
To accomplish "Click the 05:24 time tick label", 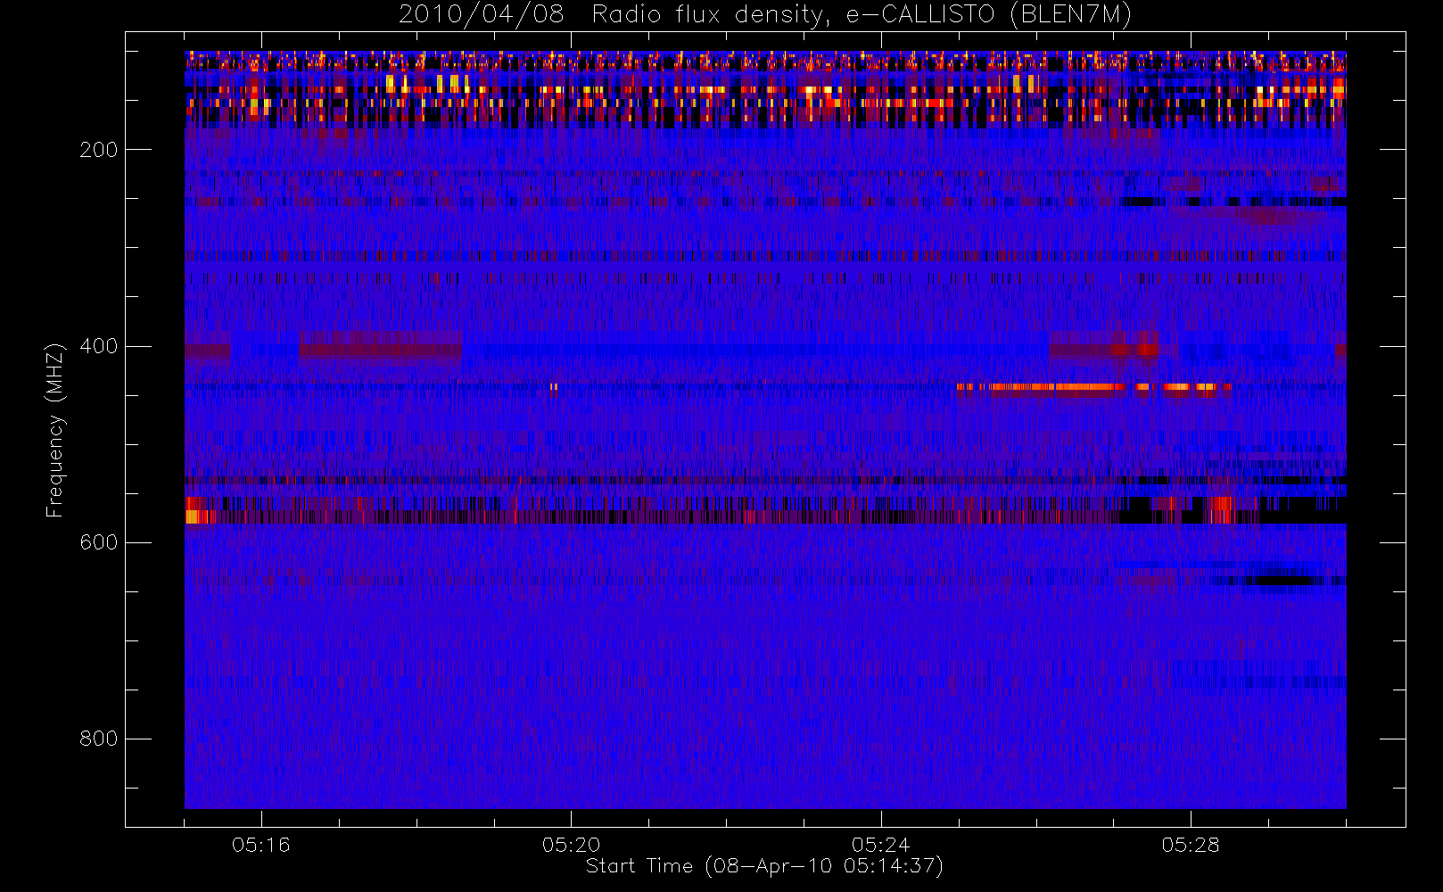I will pos(881,845).
